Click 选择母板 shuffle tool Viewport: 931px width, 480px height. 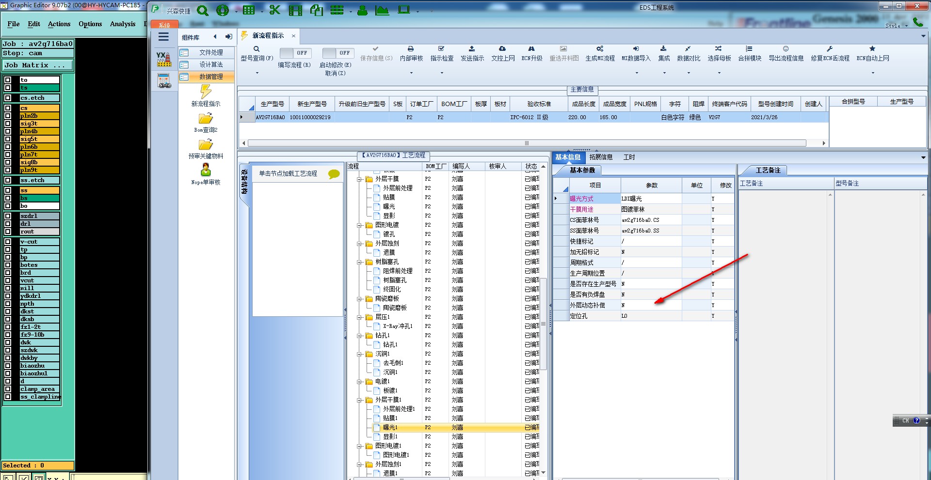(719, 53)
